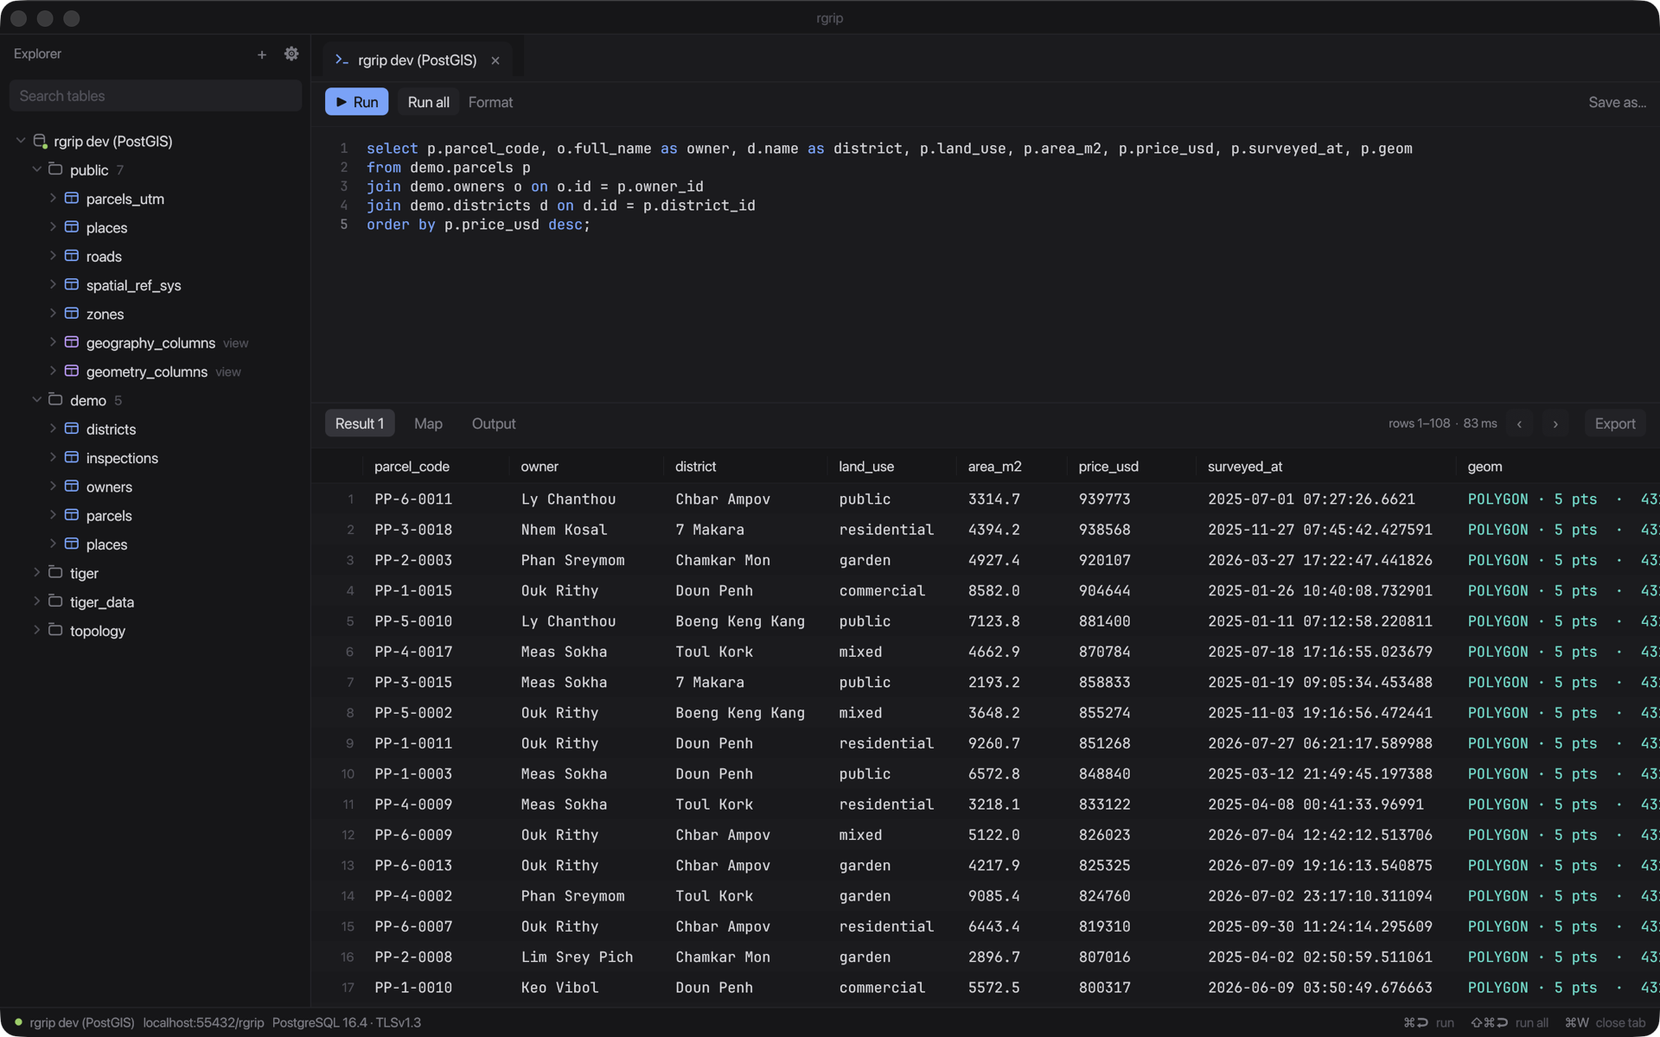Expand the public places table
The width and height of the screenshot is (1660, 1037).
pyautogui.click(x=53, y=227)
